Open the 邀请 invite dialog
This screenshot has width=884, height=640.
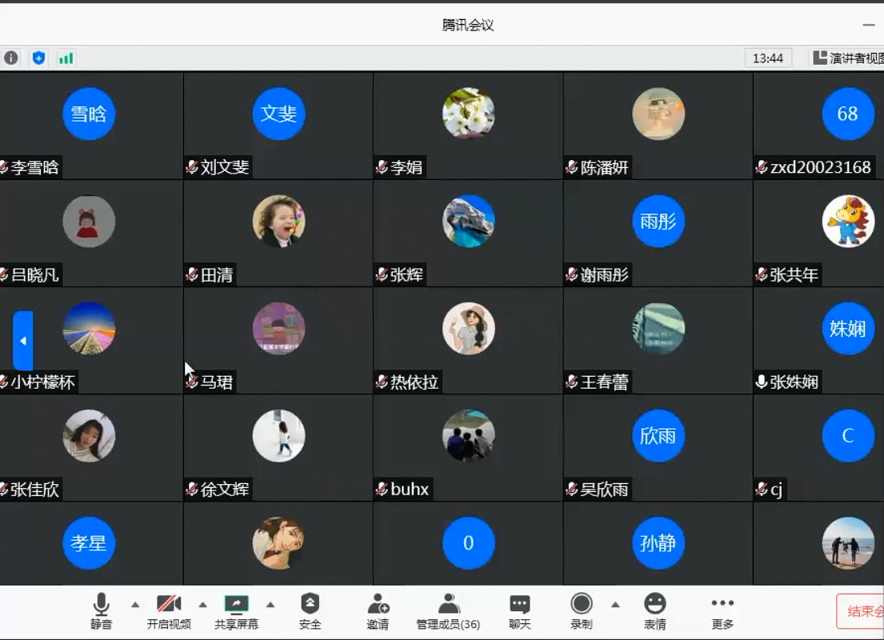[378, 611]
